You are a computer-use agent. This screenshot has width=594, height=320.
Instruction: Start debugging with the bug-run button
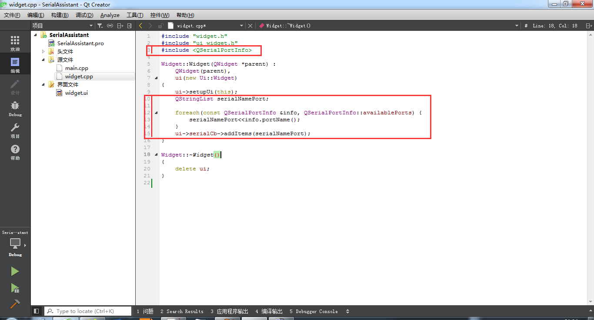pyautogui.click(x=15, y=288)
